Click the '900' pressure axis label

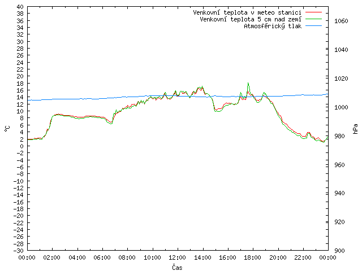click(x=339, y=251)
